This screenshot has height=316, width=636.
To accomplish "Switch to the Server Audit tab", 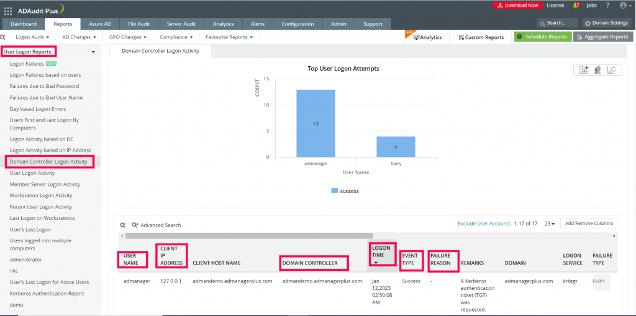I will pyautogui.click(x=181, y=24).
